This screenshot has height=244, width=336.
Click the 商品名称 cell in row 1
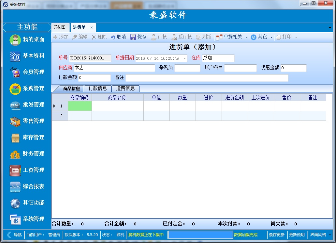[117, 106]
